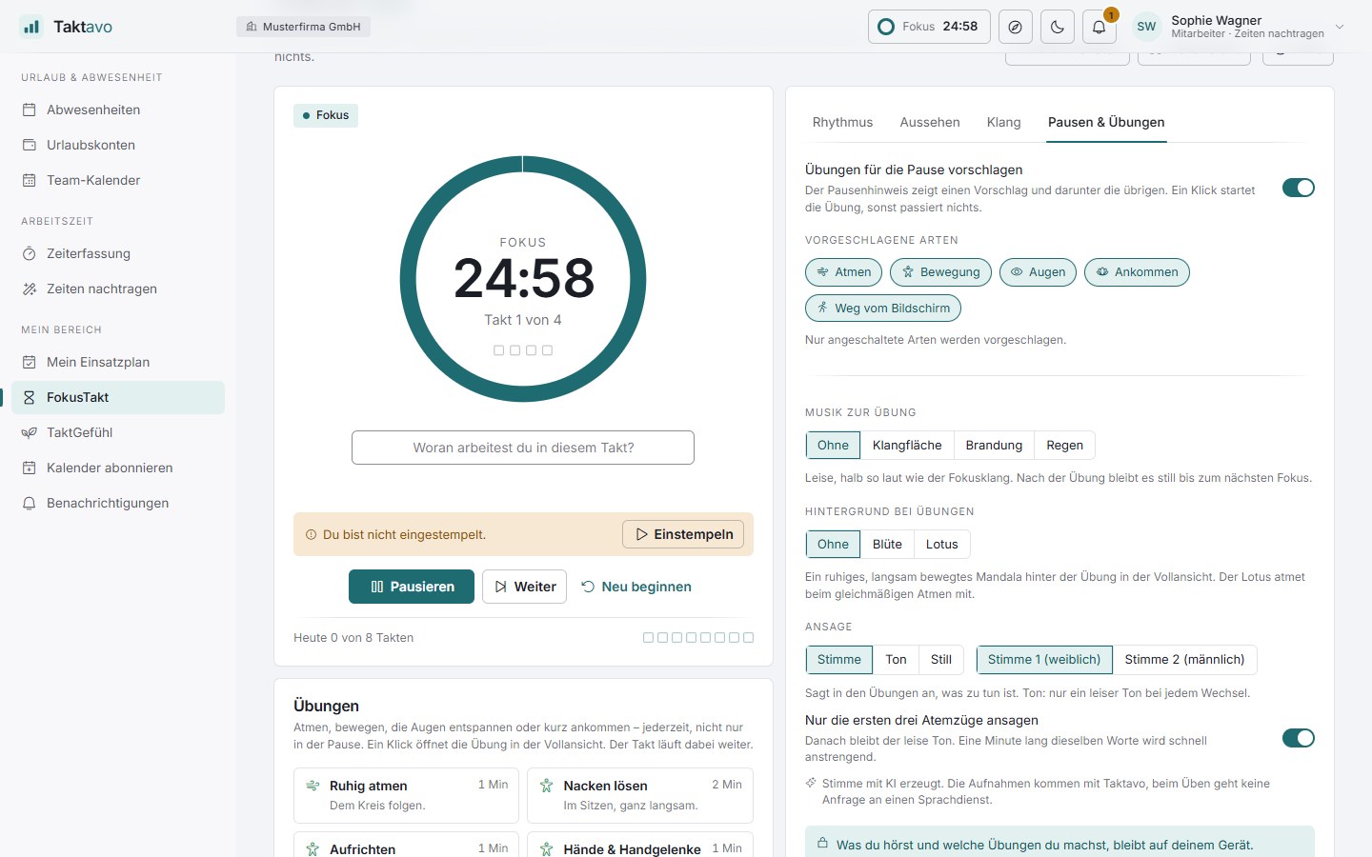The width and height of the screenshot is (1372, 857).
Task: Select FokusTakt in sidebar
Action: click(118, 397)
